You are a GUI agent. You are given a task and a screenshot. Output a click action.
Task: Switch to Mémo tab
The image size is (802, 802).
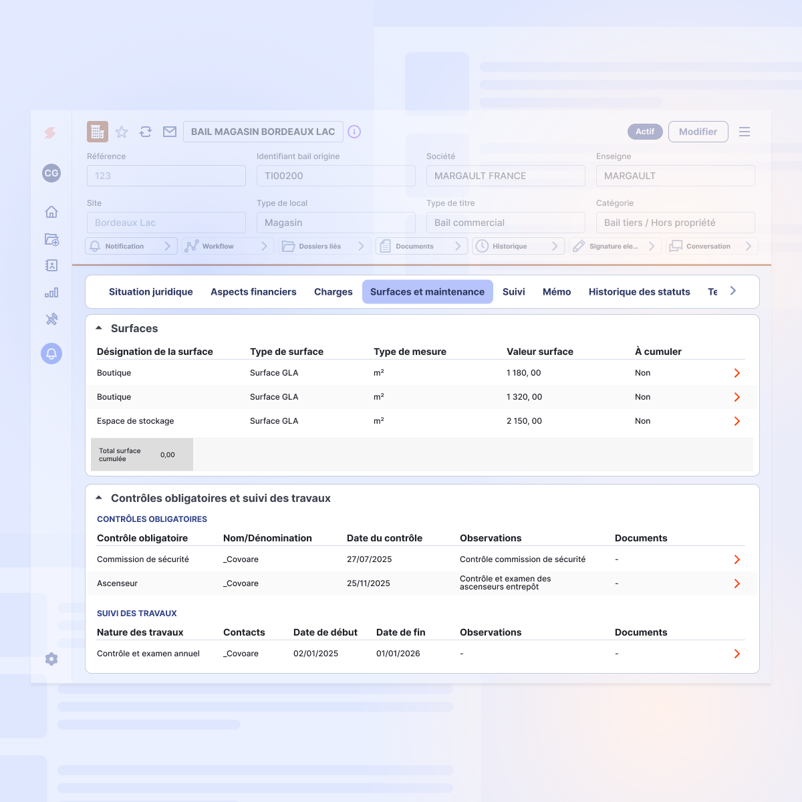[557, 292]
